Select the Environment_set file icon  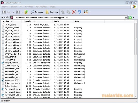3,92
